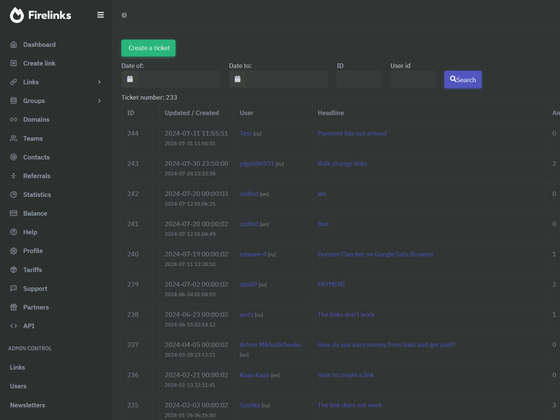
Task: Click the Search button
Action: point(463,80)
